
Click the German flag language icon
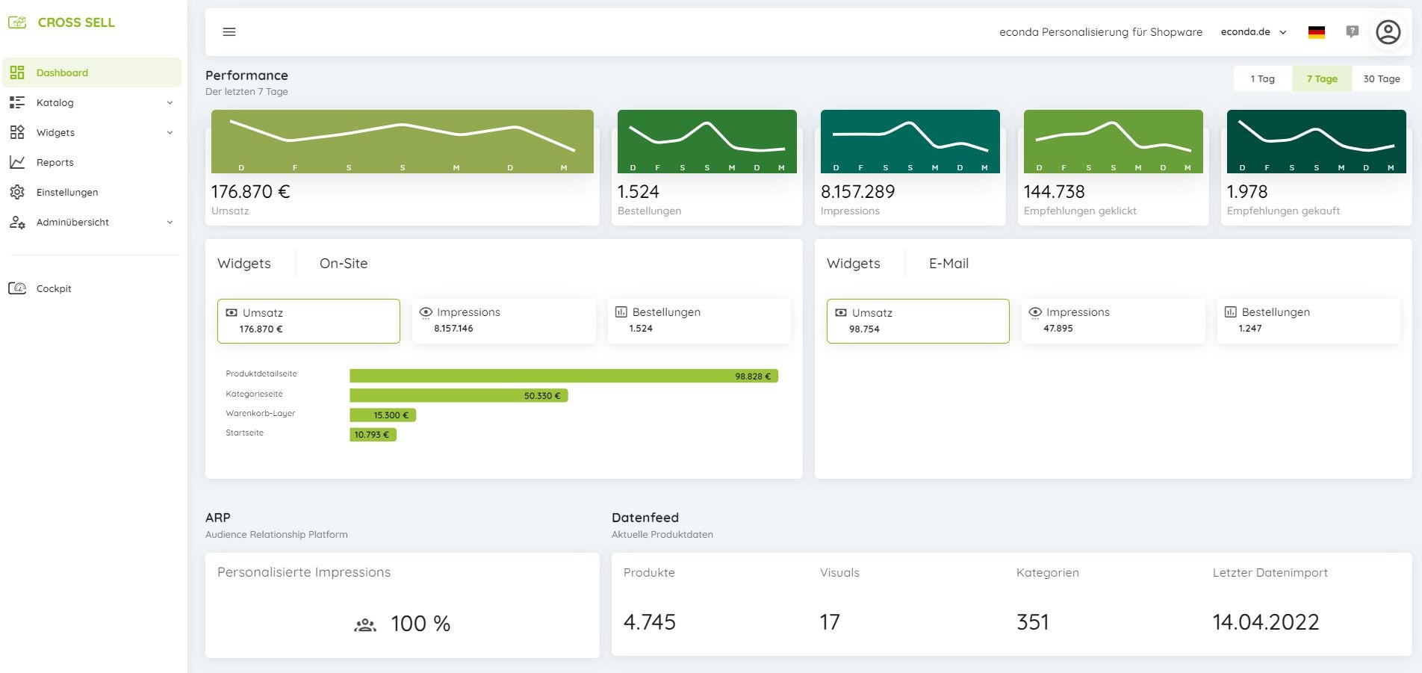[x=1317, y=32]
